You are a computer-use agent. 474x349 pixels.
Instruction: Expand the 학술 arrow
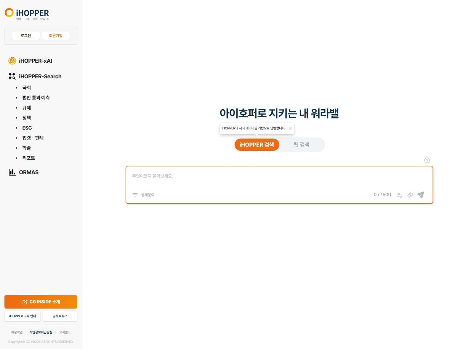[17, 148]
